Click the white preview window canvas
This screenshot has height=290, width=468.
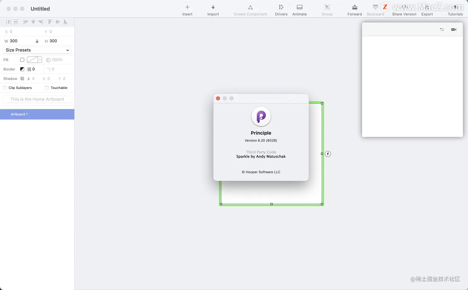point(412,86)
